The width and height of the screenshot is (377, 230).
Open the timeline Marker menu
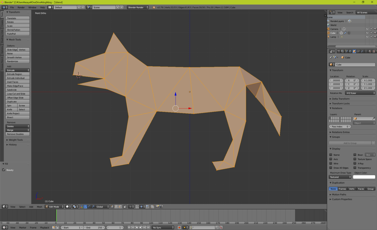23,227
